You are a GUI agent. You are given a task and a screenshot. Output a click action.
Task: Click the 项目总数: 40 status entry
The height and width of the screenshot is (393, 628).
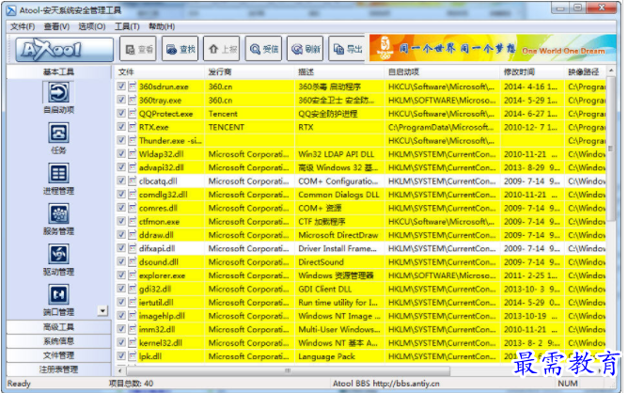(x=131, y=384)
